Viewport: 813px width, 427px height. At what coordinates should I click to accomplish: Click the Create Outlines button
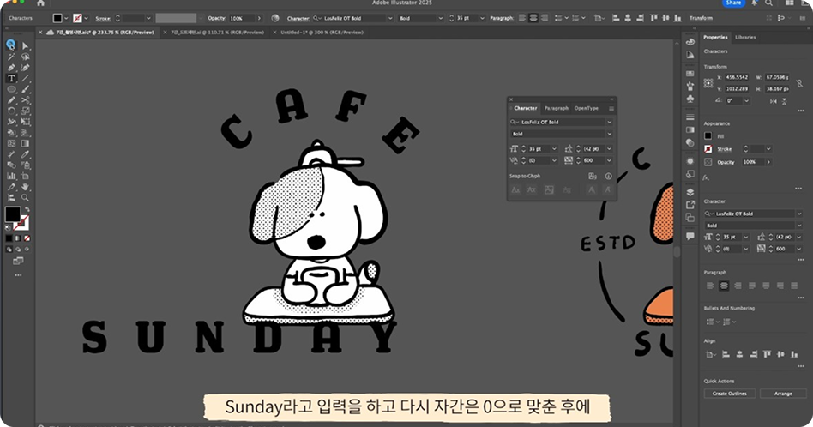729,393
